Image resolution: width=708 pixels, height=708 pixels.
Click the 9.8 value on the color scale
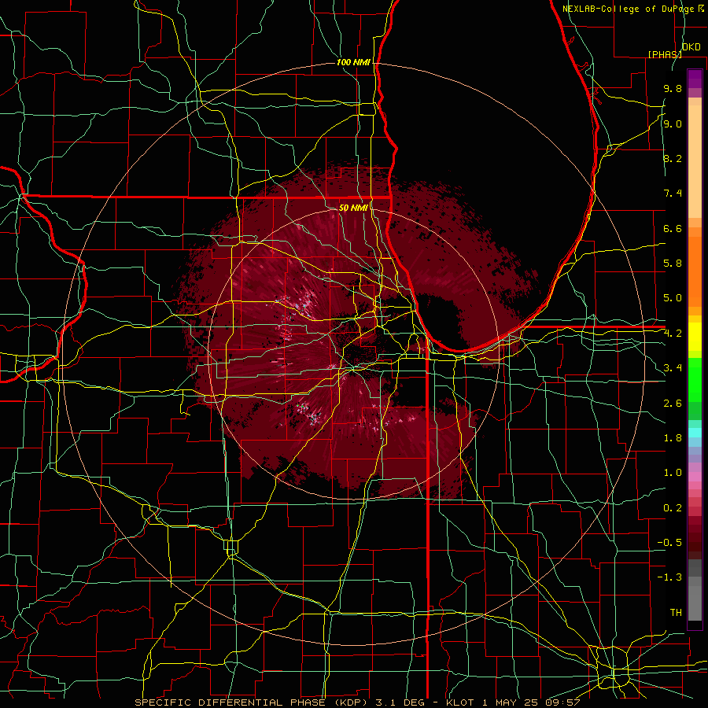pos(673,89)
